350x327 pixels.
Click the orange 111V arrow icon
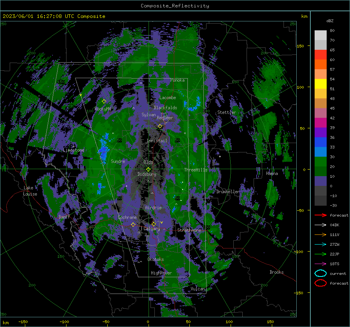tap(320, 234)
